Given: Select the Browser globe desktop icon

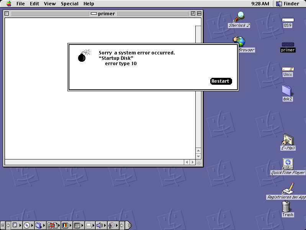Looking at the screenshot, I should point(239,41).
